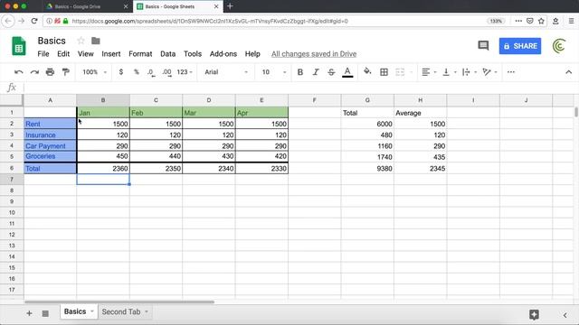Select the Paint format tool

(x=66, y=72)
